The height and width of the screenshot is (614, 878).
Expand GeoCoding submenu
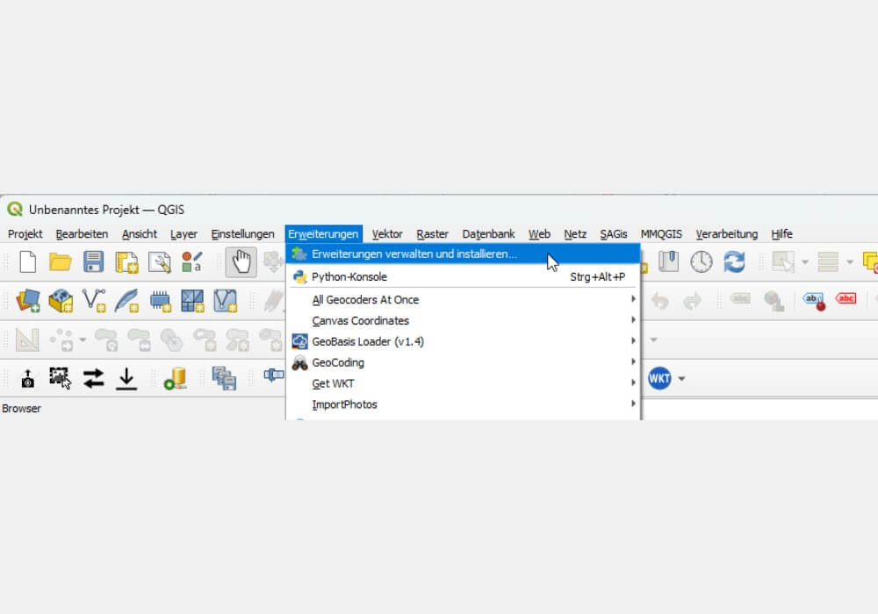[x=463, y=362]
